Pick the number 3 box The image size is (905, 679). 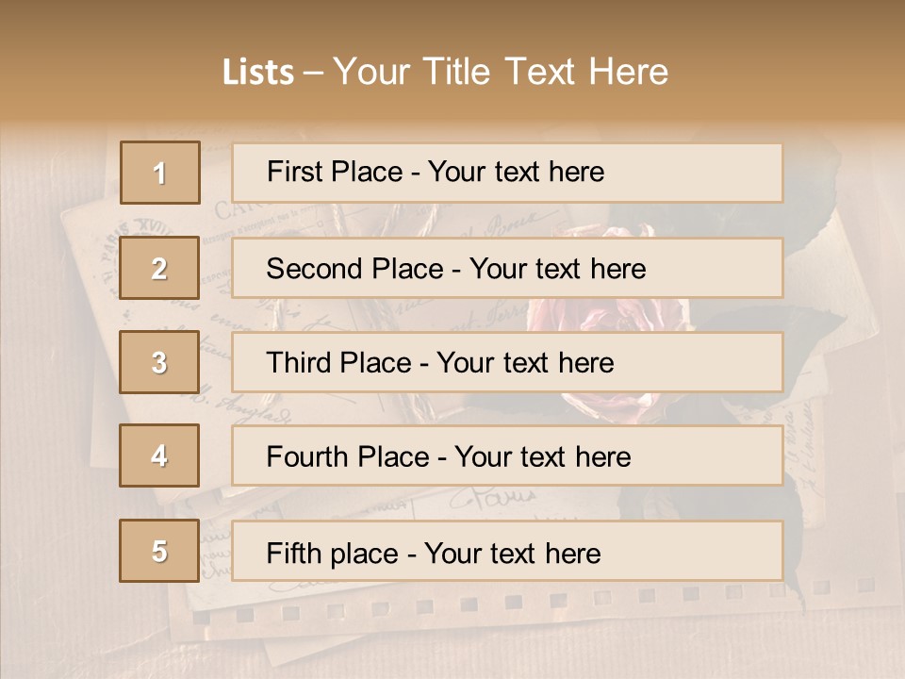tap(160, 362)
